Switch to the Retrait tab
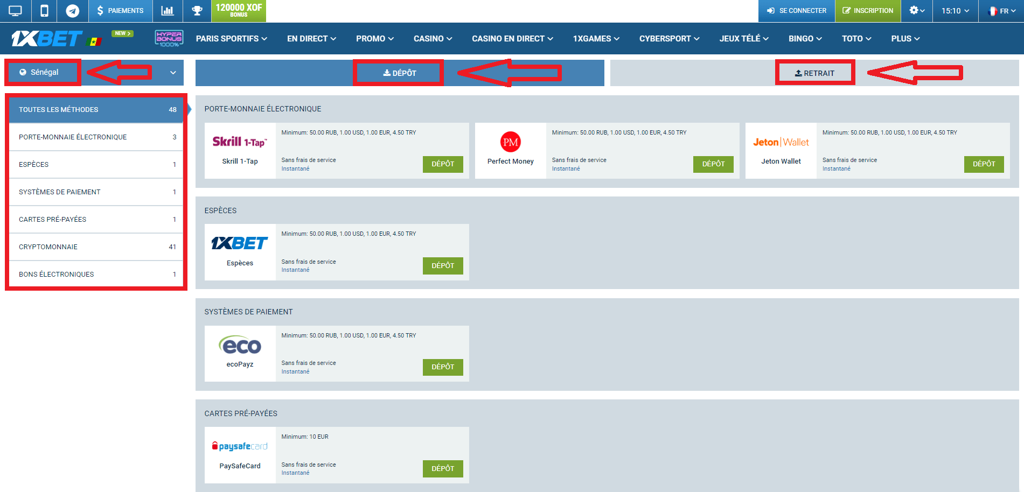This screenshot has height=492, width=1024. click(x=814, y=73)
